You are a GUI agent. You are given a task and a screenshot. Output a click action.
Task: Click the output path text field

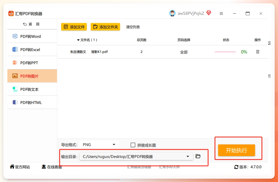[x=136, y=156]
